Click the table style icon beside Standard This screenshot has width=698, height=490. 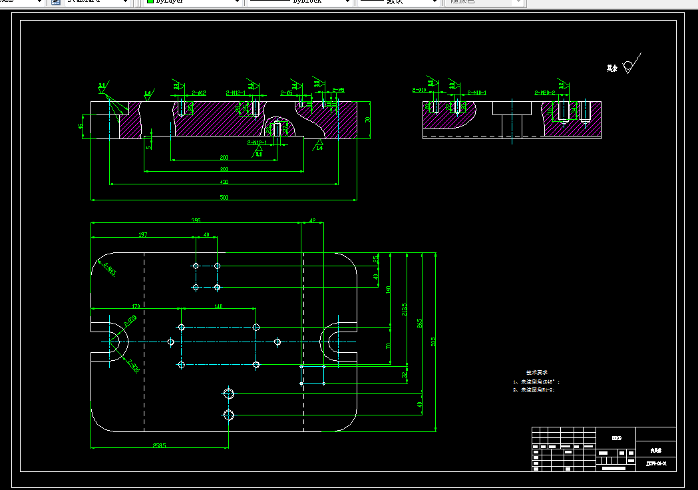pos(56,2)
